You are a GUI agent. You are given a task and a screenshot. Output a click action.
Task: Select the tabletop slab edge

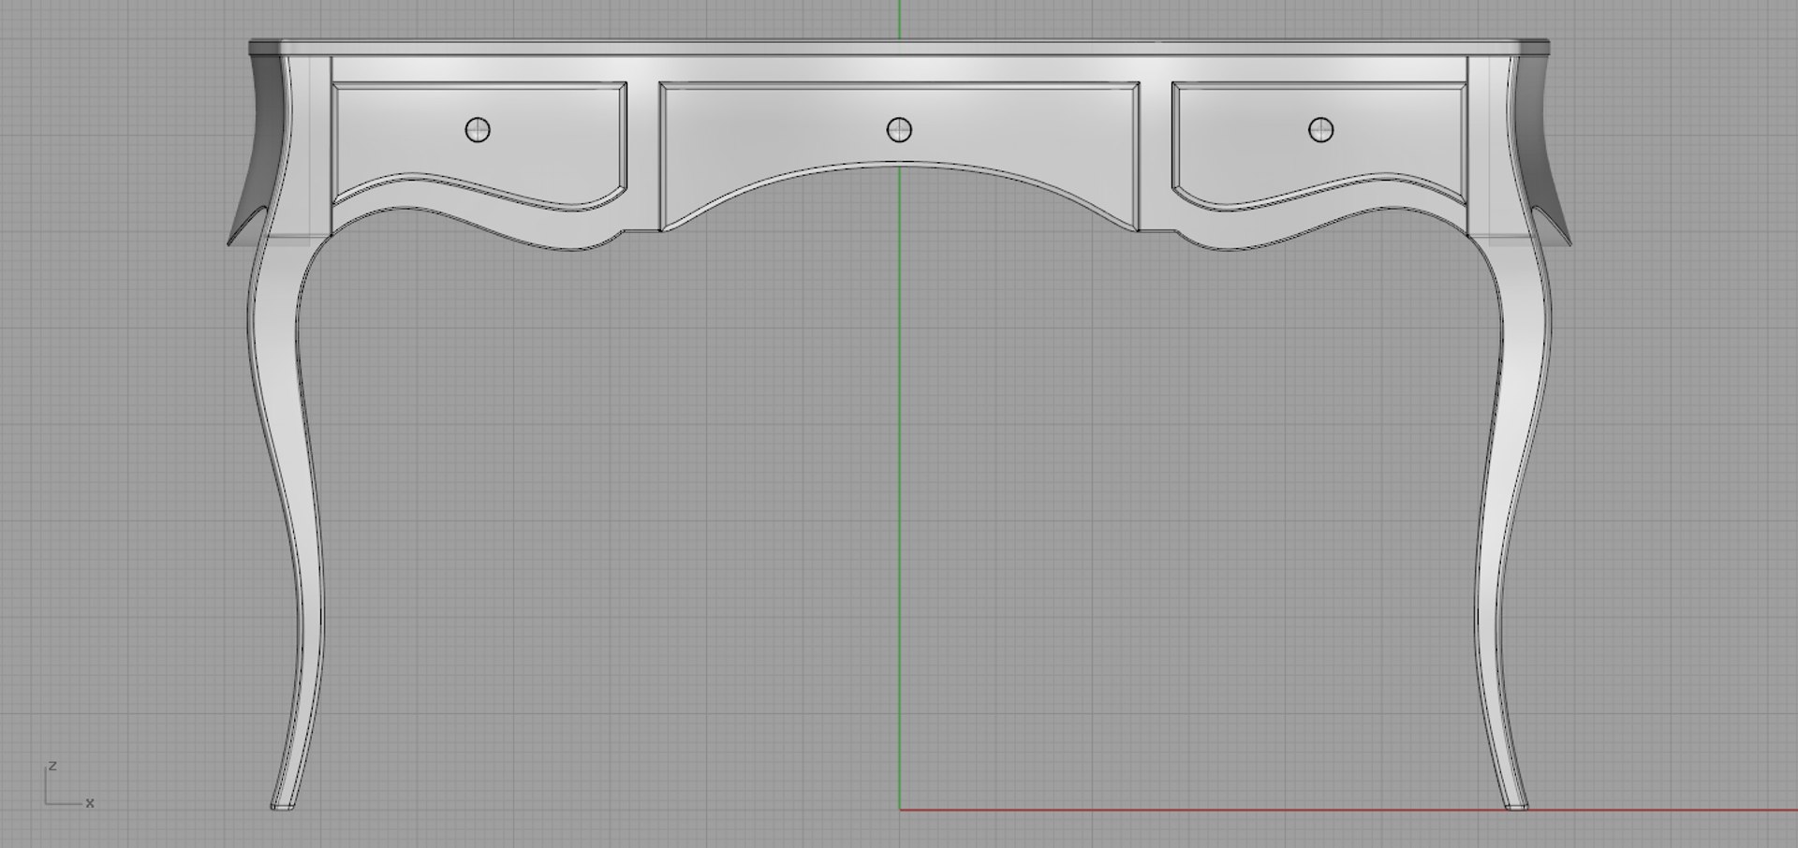click(899, 47)
